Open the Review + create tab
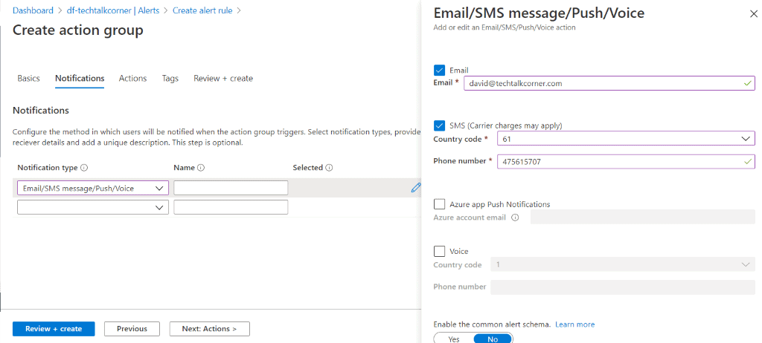 [223, 78]
